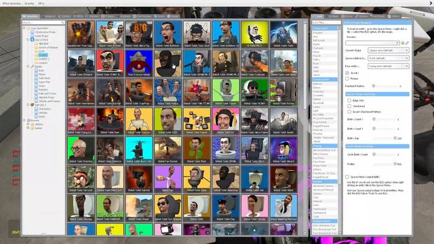The height and width of the screenshot is (244, 434).
Task: Open the Spawn relative to dropdown
Action: 389,58
